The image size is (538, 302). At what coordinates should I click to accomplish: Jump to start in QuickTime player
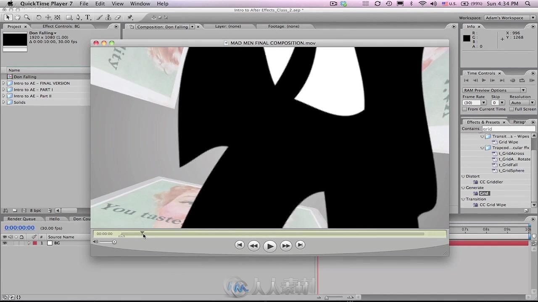click(x=240, y=245)
